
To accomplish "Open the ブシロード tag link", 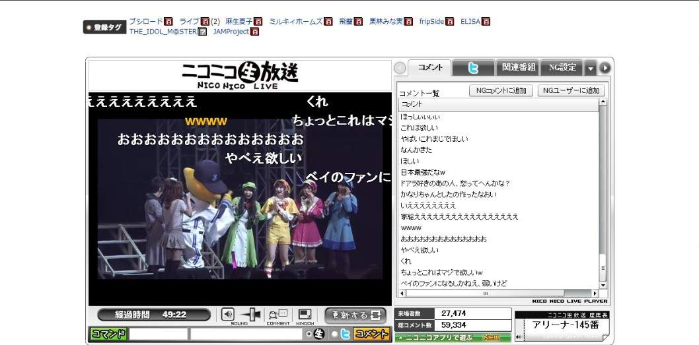I will click(146, 21).
